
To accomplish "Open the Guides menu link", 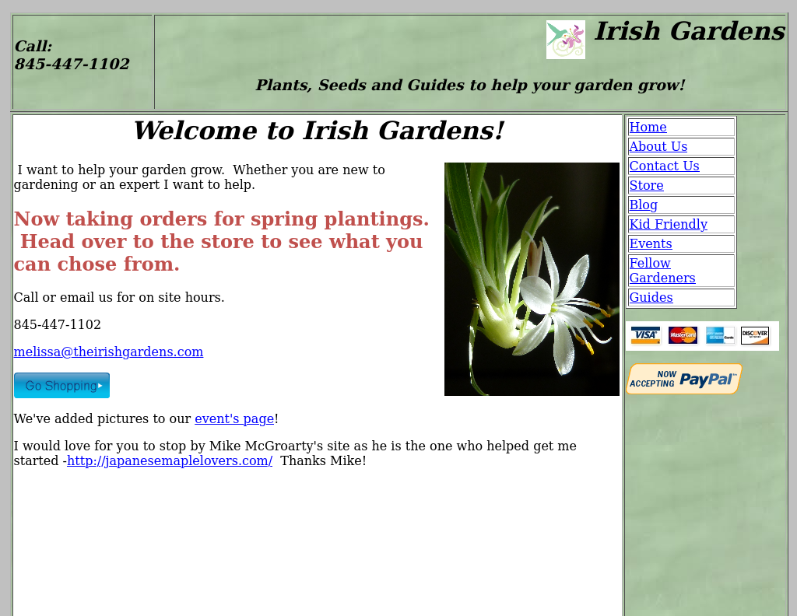I will point(651,298).
